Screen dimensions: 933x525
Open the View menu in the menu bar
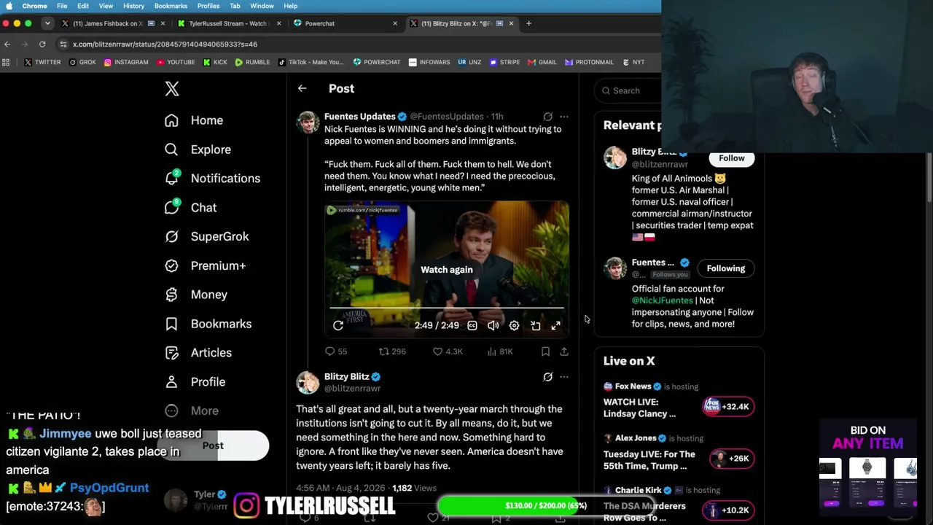click(x=106, y=6)
